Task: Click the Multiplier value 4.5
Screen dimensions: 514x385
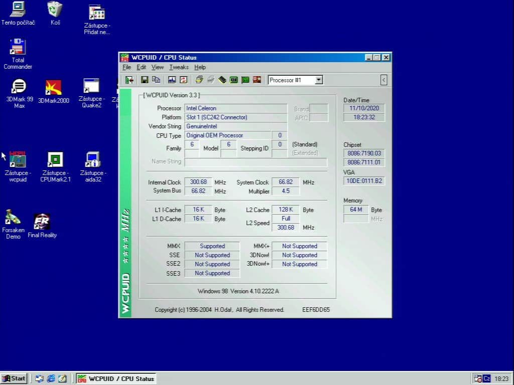Action: (x=286, y=191)
